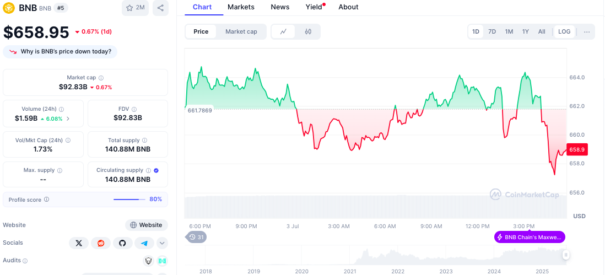Select the Price toggle
This screenshot has width=605, height=275.
coord(201,31)
